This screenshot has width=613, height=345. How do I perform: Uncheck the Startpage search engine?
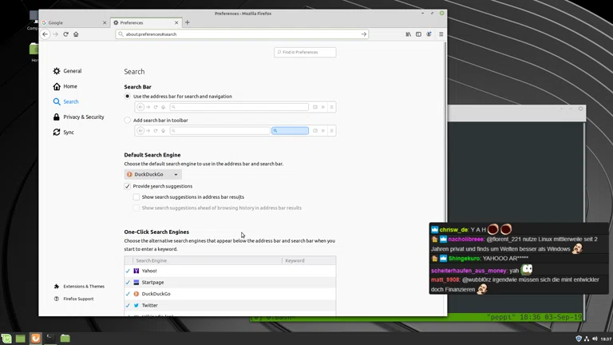128,283
